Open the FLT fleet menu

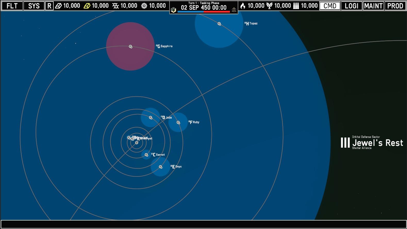click(12, 6)
